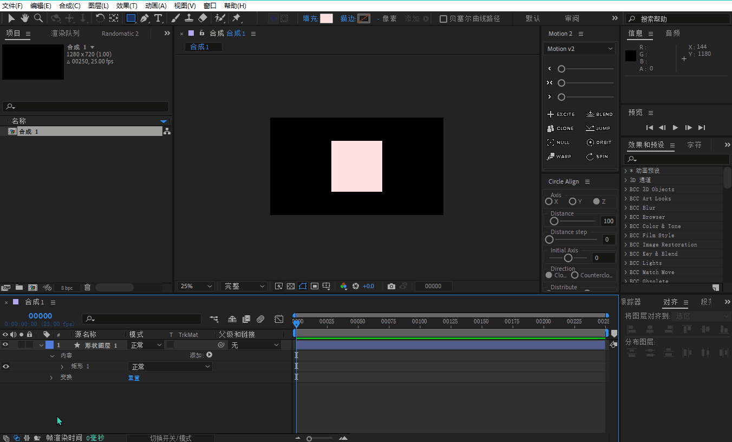This screenshot has width=732, height=442.
Task: Select the Pen tool
Action: click(145, 18)
